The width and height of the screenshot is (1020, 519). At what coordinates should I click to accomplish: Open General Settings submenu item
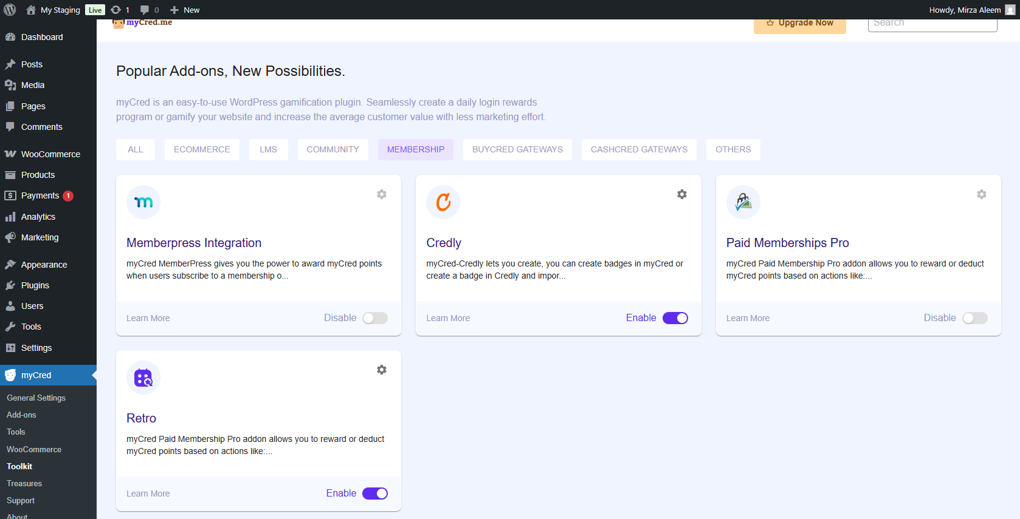click(36, 398)
